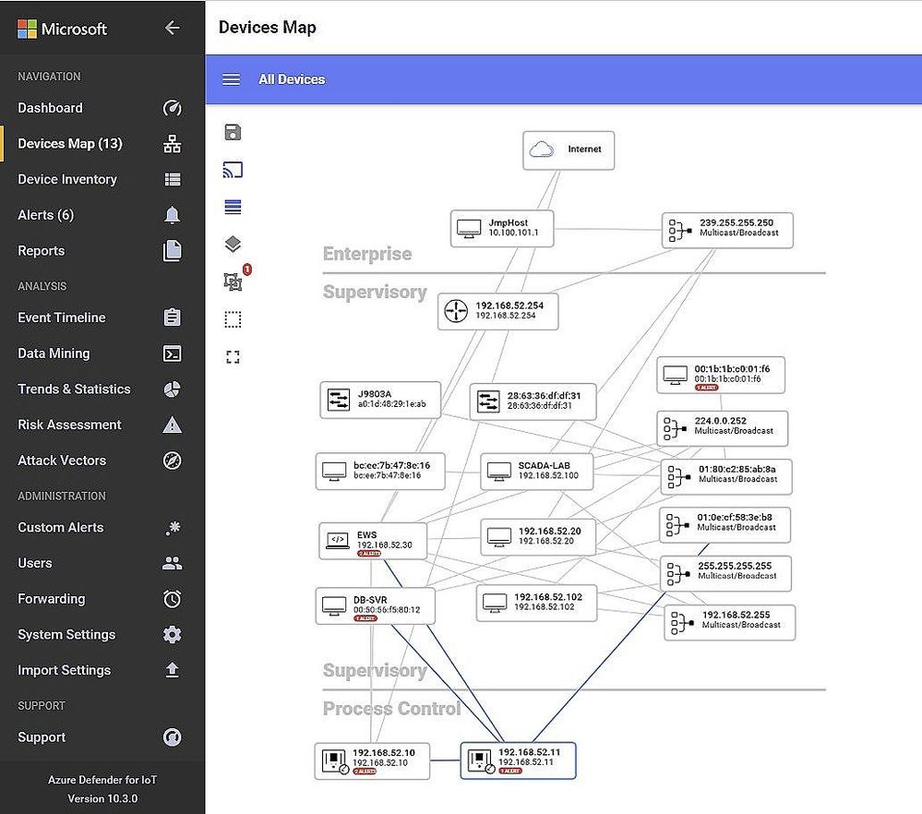922x814 pixels.
Task: Select the 255.255.255.255 broadcast node
Action: (726, 573)
